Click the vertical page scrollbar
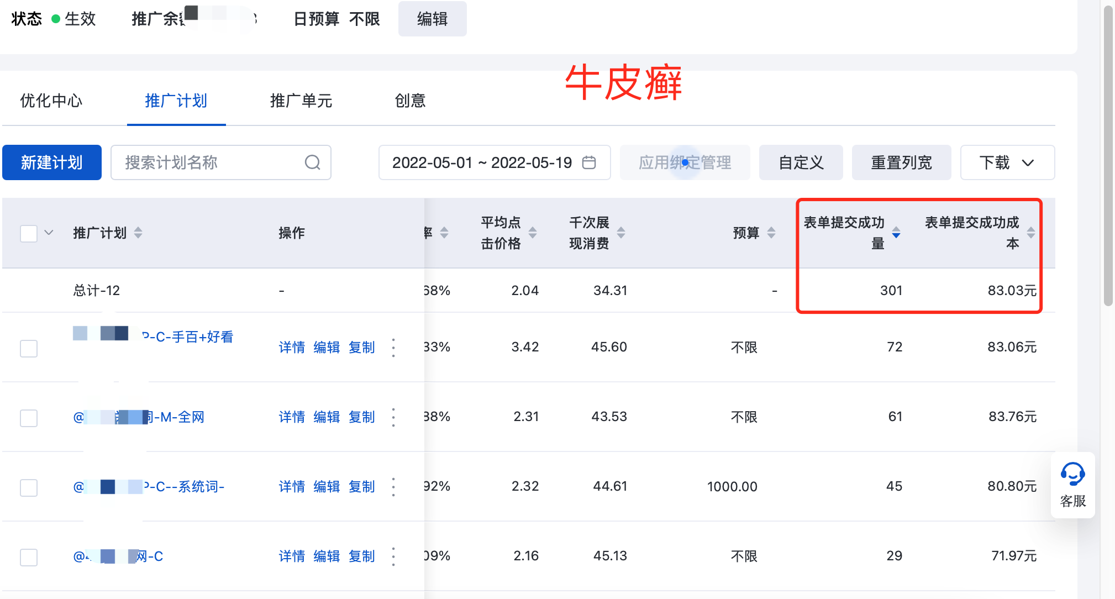The width and height of the screenshot is (1115, 599). (1108, 155)
